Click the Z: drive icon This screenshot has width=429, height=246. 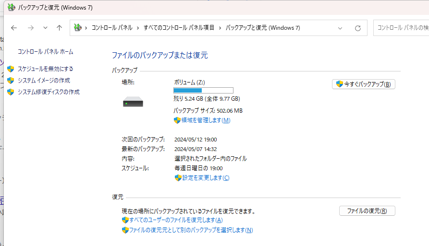133,102
